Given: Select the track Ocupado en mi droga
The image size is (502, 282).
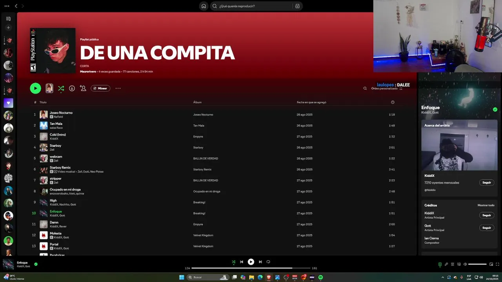Looking at the screenshot, I should (65, 190).
